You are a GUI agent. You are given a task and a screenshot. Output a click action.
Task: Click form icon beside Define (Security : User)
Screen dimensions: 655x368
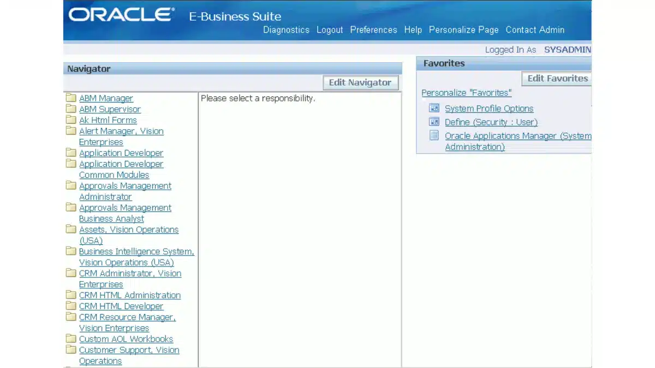pos(434,122)
